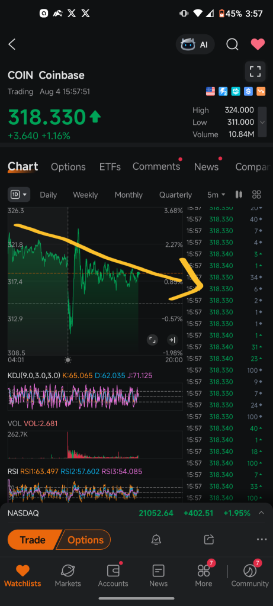273x606 pixels.
Task: Open the Comments tab
Action: (x=156, y=166)
